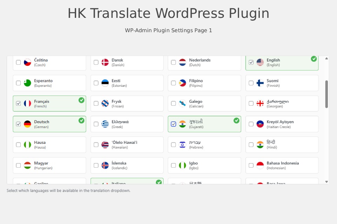Uncheck the Deutsch (German) checkbox
This screenshot has width=337, height=224.
pos(19,124)
